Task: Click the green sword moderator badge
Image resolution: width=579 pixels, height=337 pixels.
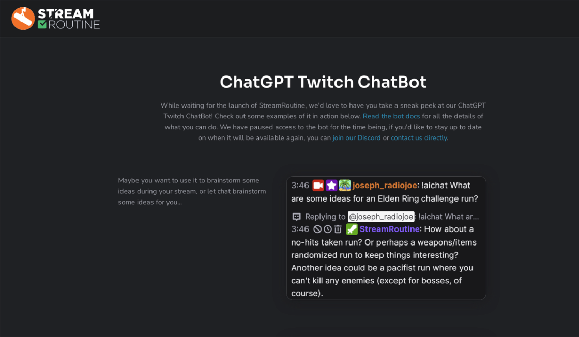Action: click(x=352, y=229)
